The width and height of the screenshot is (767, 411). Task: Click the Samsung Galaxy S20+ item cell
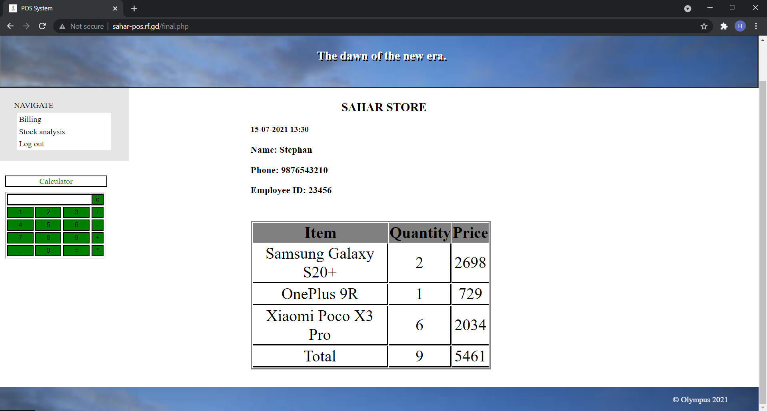point(320,263)
